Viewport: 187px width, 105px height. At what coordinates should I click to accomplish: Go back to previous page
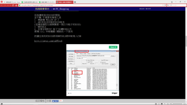click(2, 5)
